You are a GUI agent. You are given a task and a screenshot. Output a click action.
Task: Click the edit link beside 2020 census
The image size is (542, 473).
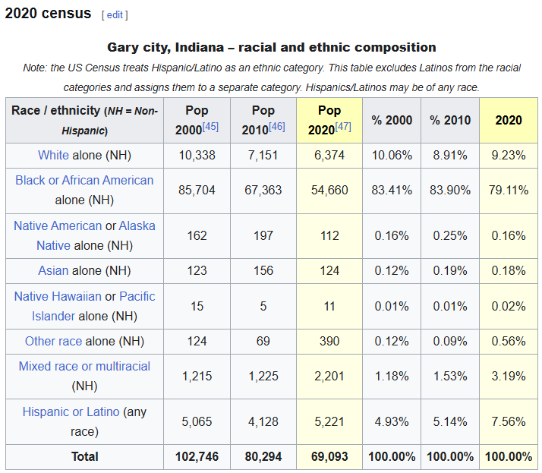click(x=115, y=15)
